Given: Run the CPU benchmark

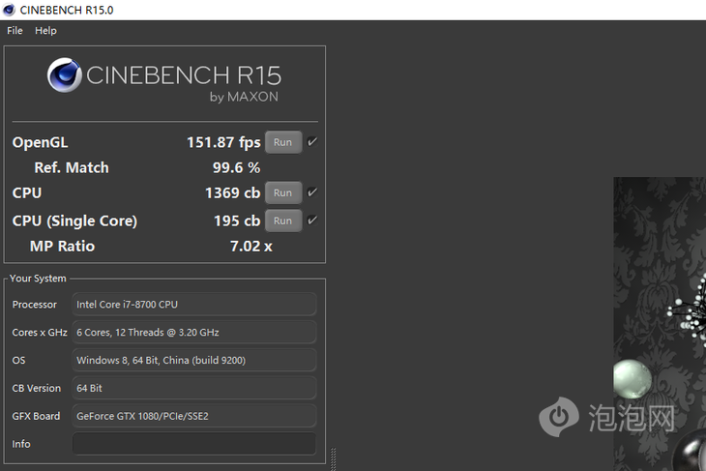Looking at the screenshot, I should 283,192.
